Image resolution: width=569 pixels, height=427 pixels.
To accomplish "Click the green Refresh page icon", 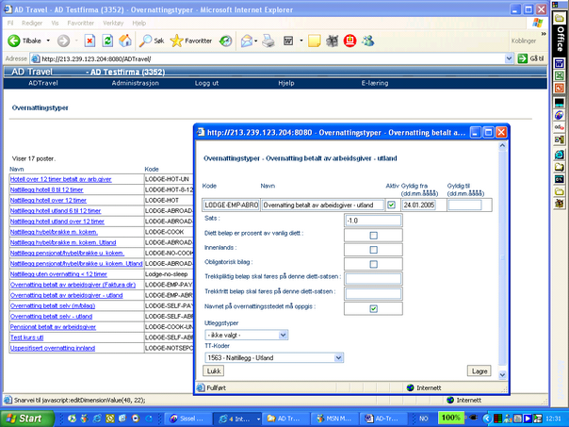I will point(107,41).
